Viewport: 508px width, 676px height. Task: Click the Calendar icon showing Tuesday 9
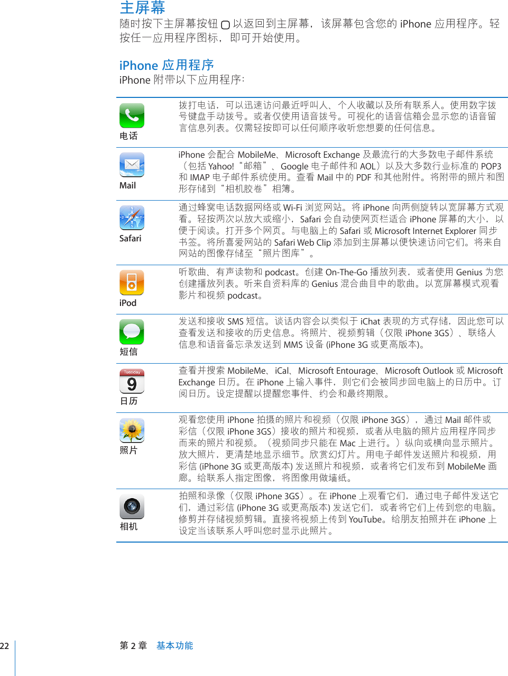click(132, 381)
